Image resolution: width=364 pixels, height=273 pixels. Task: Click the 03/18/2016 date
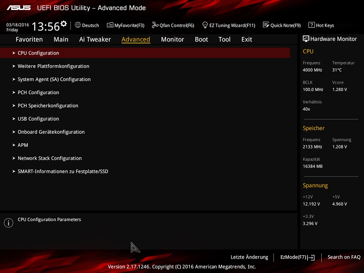click(18, 25)
